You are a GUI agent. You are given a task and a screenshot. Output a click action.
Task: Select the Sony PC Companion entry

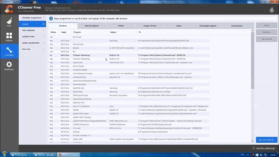[129, 106]
